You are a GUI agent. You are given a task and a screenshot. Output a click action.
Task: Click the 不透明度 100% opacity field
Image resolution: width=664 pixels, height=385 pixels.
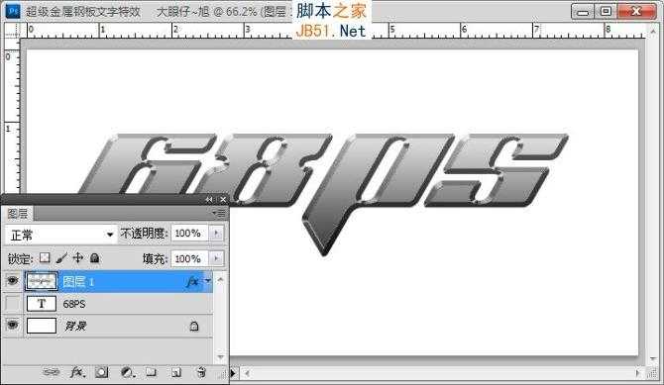(189, 234)
